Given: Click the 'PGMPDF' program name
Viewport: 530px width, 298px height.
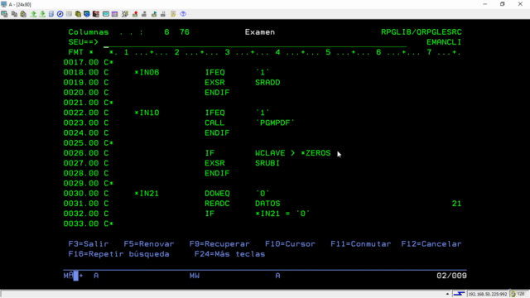Looking at the screenshot, I should (x=275, y=123).
